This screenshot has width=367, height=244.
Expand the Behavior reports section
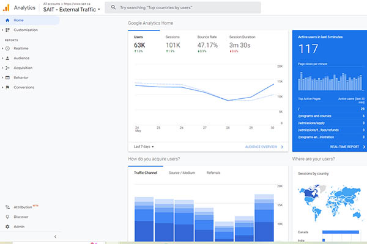point(2,77)
